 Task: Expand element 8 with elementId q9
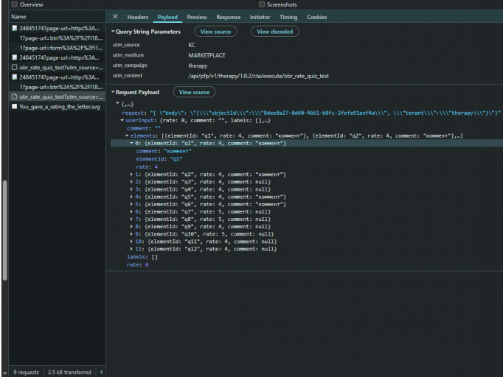coord(131,227)
